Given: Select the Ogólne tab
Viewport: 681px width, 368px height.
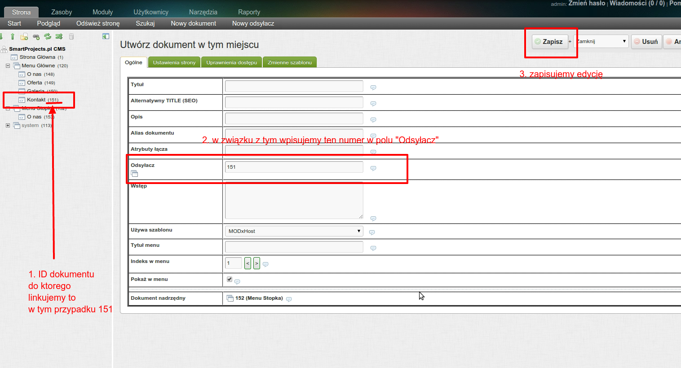Looking at the screenshot, I should click(x=133, y=62).
